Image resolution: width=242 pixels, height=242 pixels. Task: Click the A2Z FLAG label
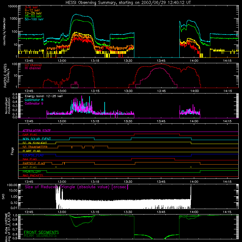coord(30,167)
